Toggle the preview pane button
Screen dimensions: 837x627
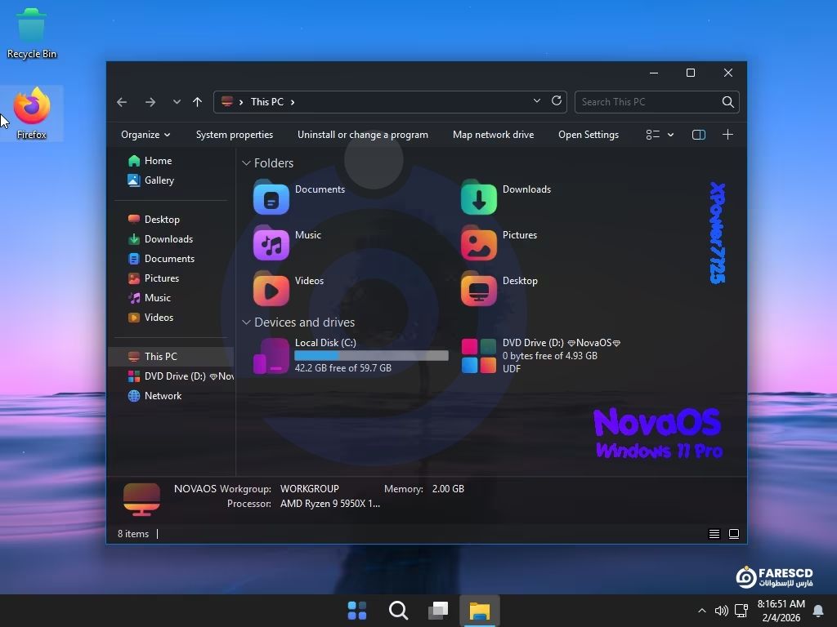coord(699,135)
